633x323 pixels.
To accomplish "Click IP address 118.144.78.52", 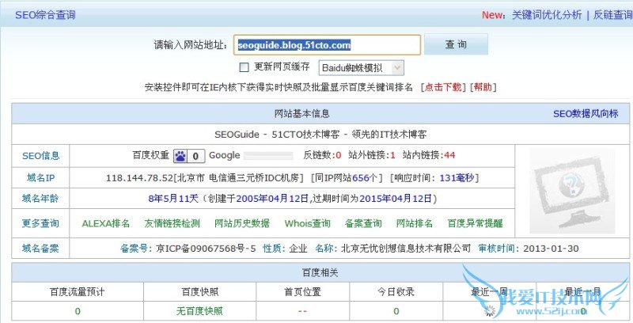I will pyautogui.click(x=139, y=177).
